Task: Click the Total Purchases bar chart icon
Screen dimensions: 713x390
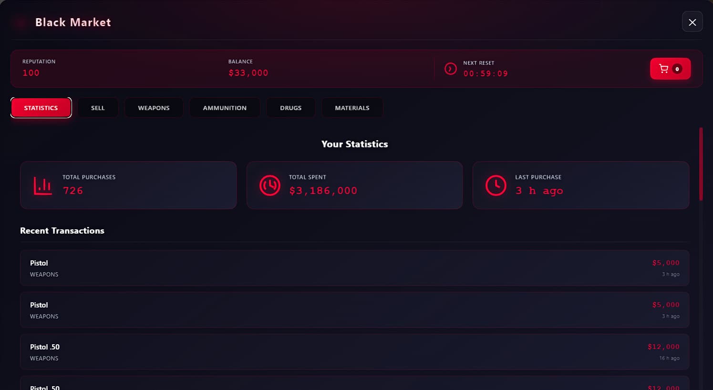Action: pyautogui.click(x=42, y=186)
